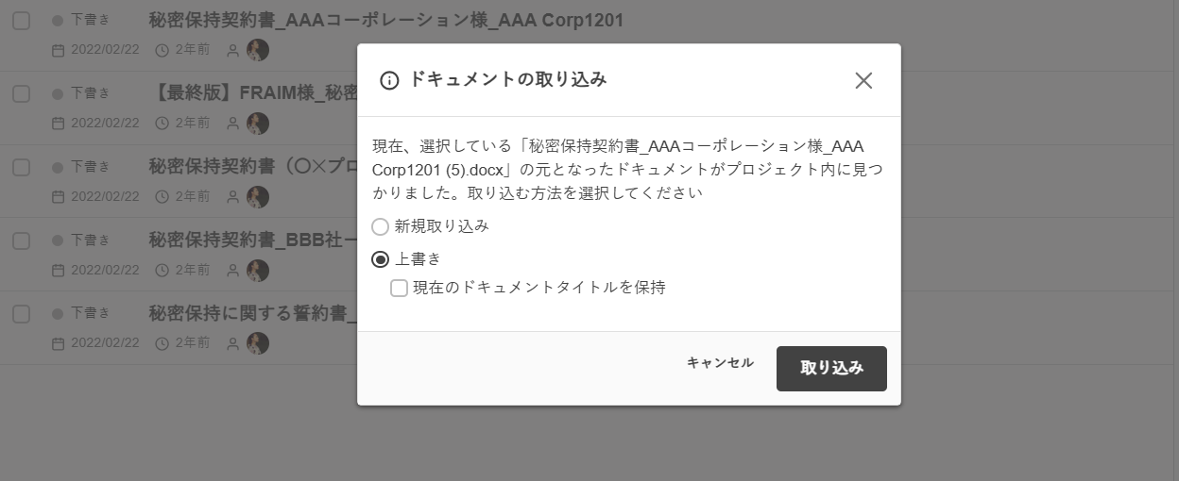Click the 取り込み button
Screen dimensions: 1179x481
[831, 368]
